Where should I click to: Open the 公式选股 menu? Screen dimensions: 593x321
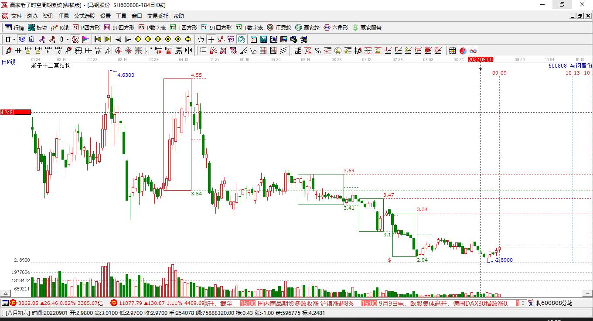pyautogui.click(x=85, y=16)
